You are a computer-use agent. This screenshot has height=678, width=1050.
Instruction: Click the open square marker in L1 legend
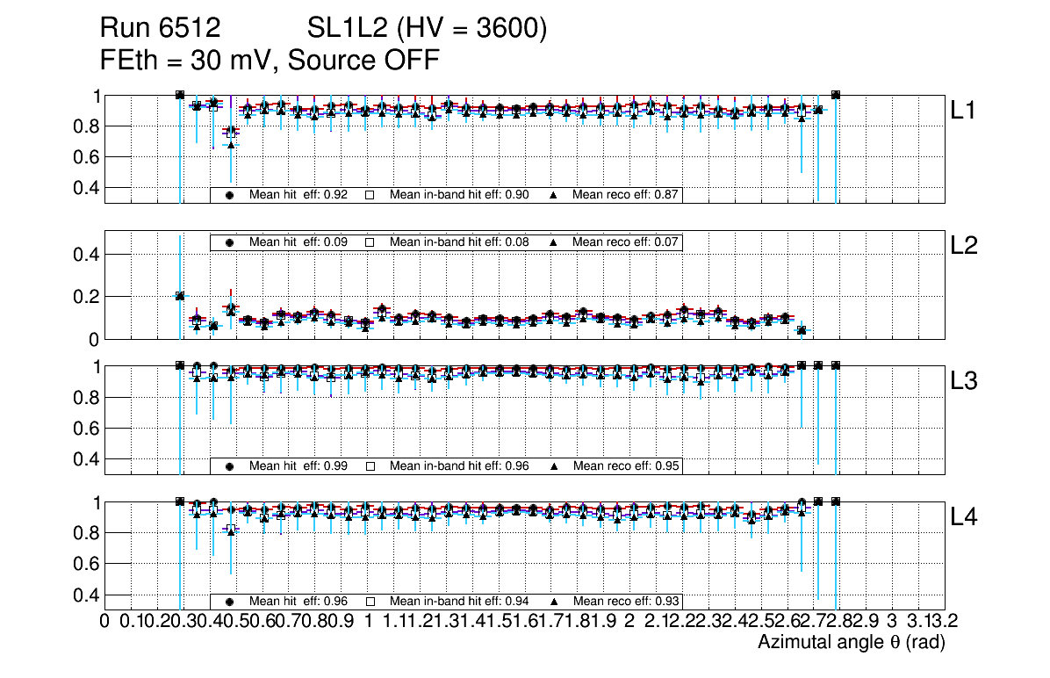click(x=370, y=195)
